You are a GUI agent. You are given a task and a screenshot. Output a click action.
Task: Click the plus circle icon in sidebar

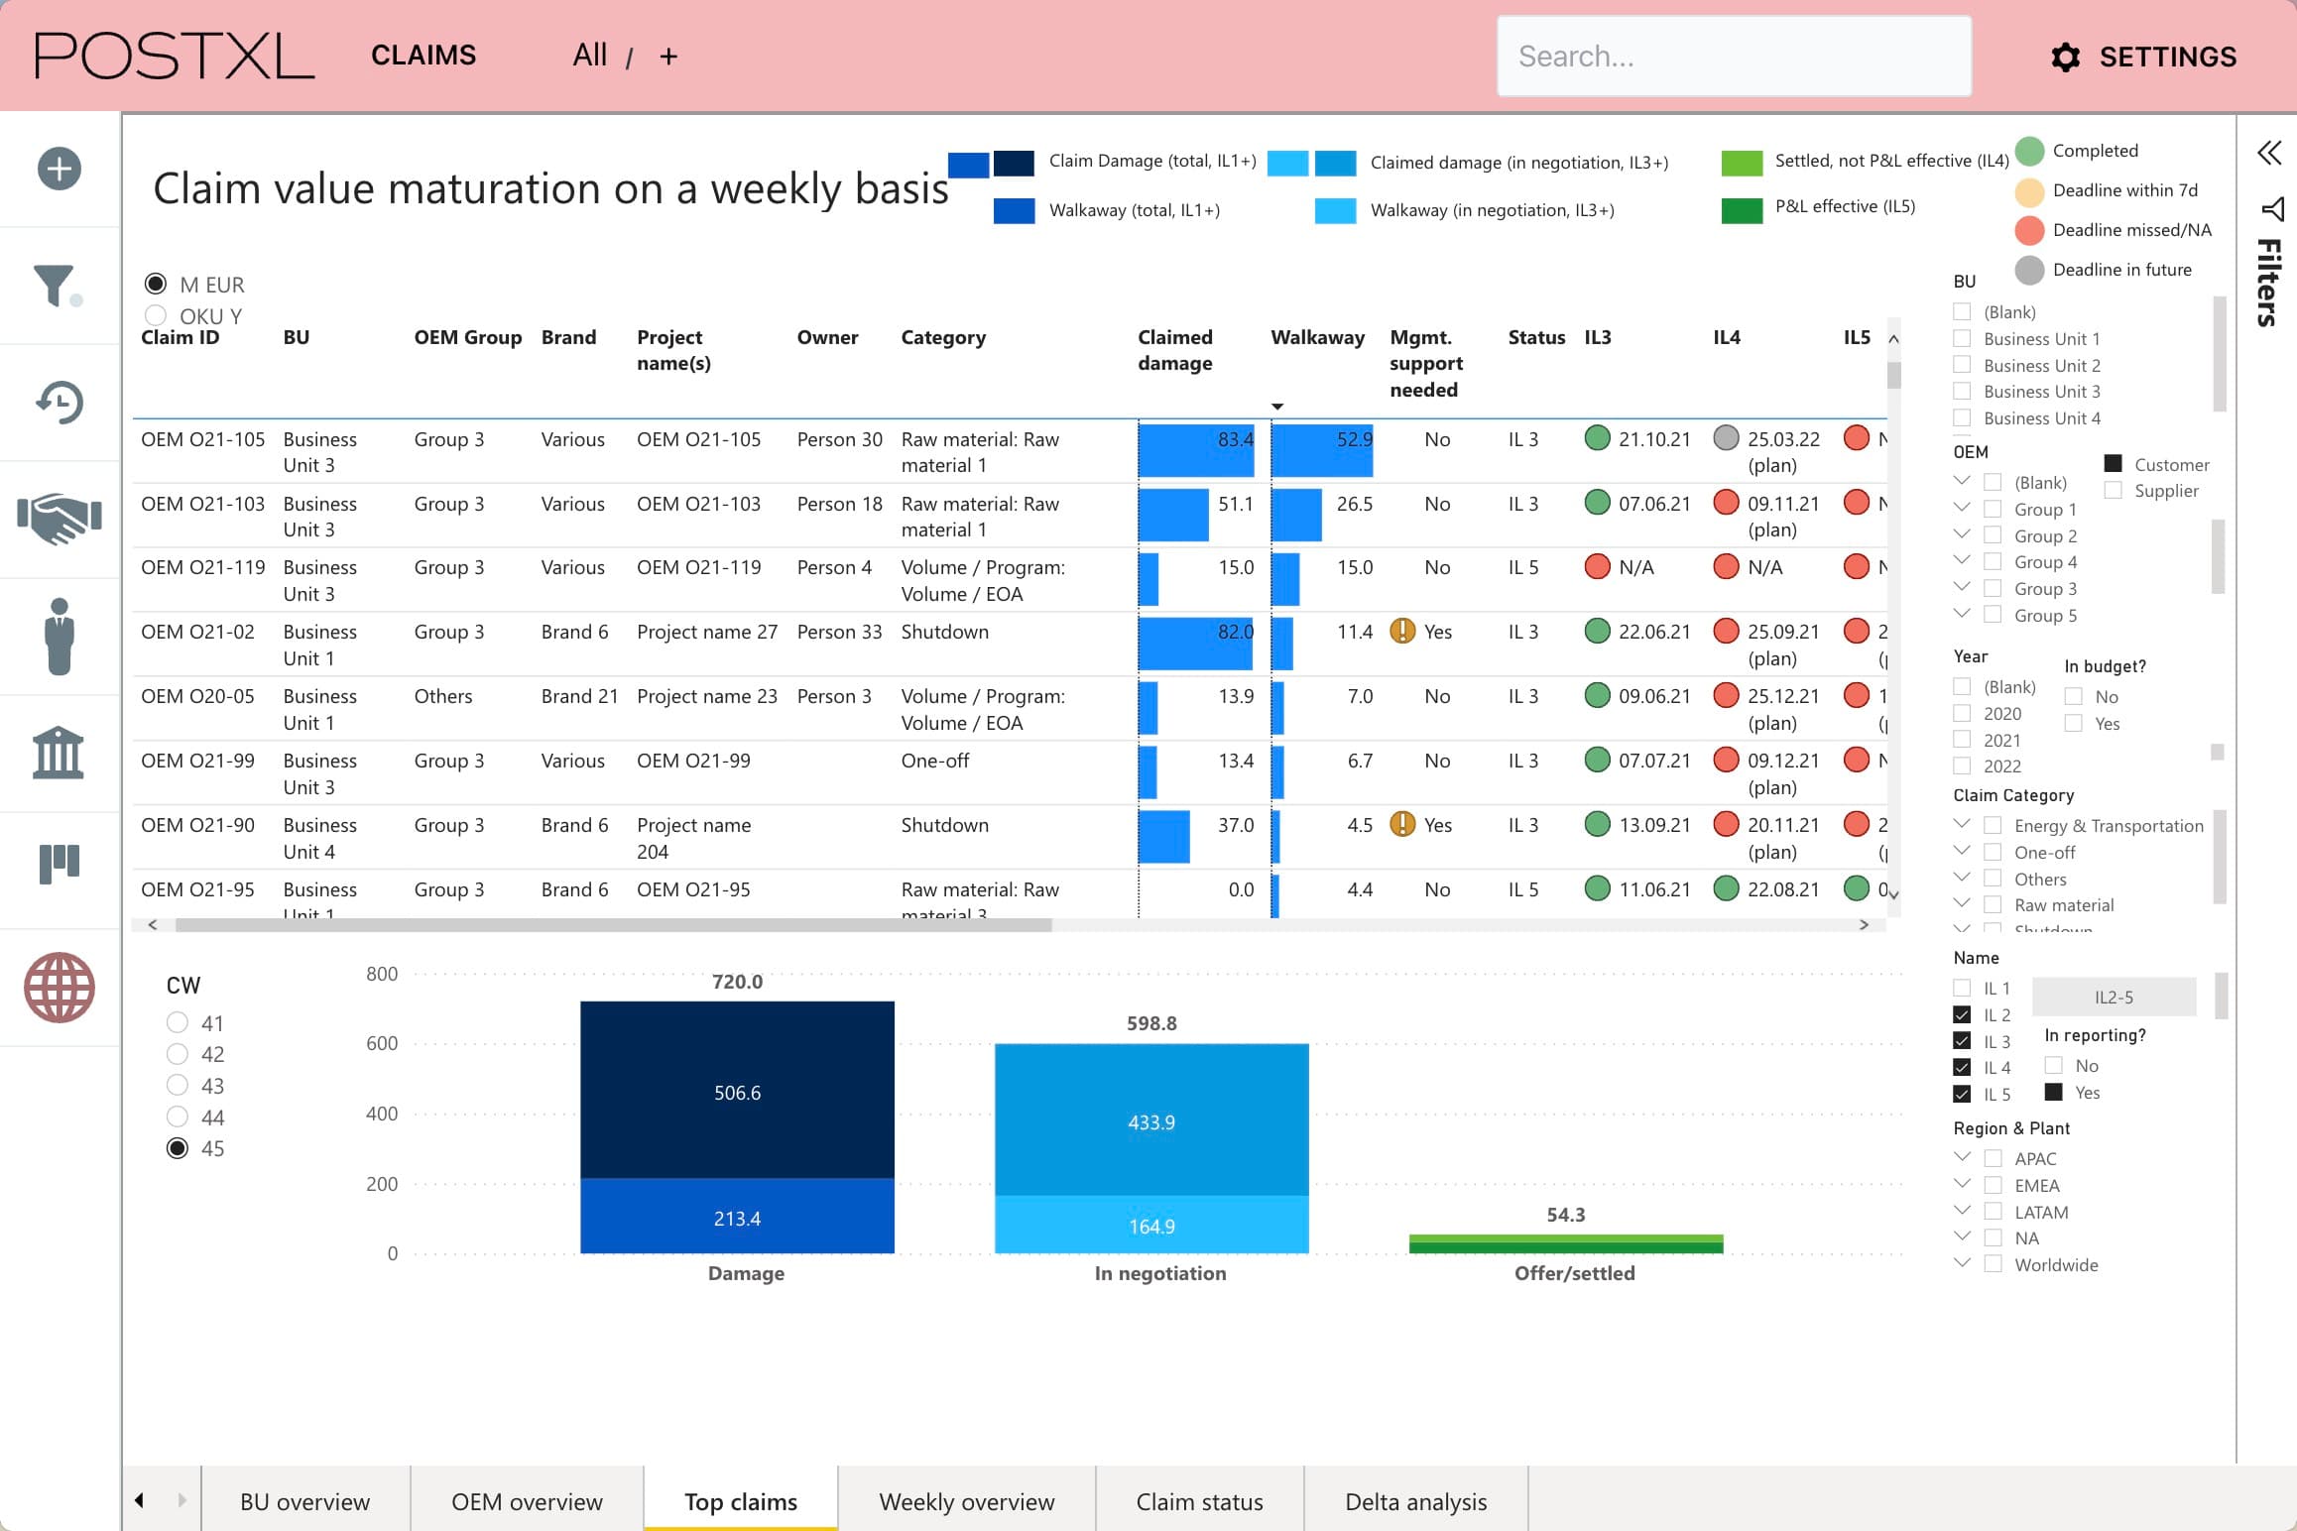pyautogui.click(x=60, y=169)
